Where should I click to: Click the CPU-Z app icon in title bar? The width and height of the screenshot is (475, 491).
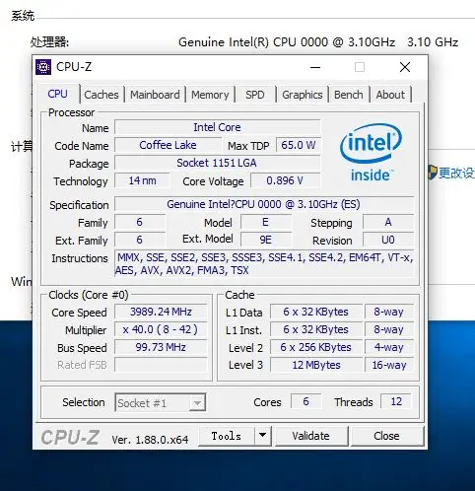click(x=43, y=67)
